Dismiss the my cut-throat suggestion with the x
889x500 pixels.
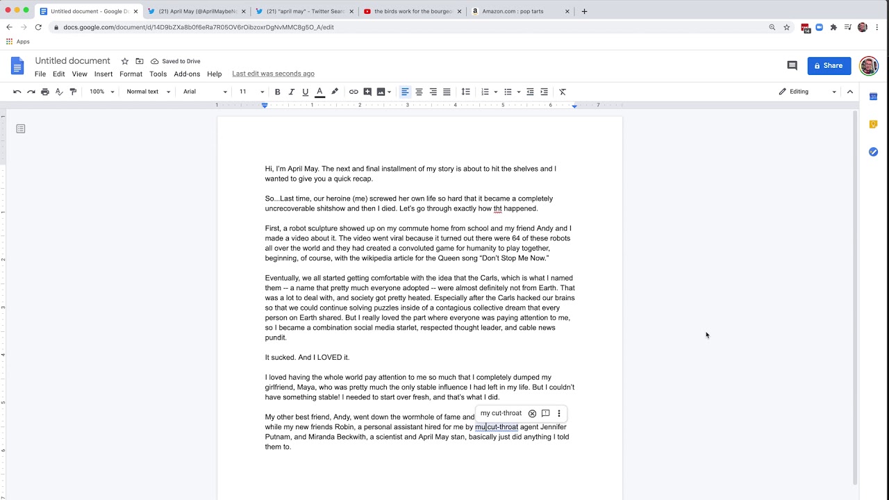pyautogui.click(x=532, y=414)
